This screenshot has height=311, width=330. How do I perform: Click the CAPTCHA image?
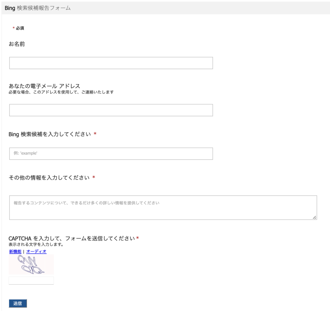pos(31,265)
